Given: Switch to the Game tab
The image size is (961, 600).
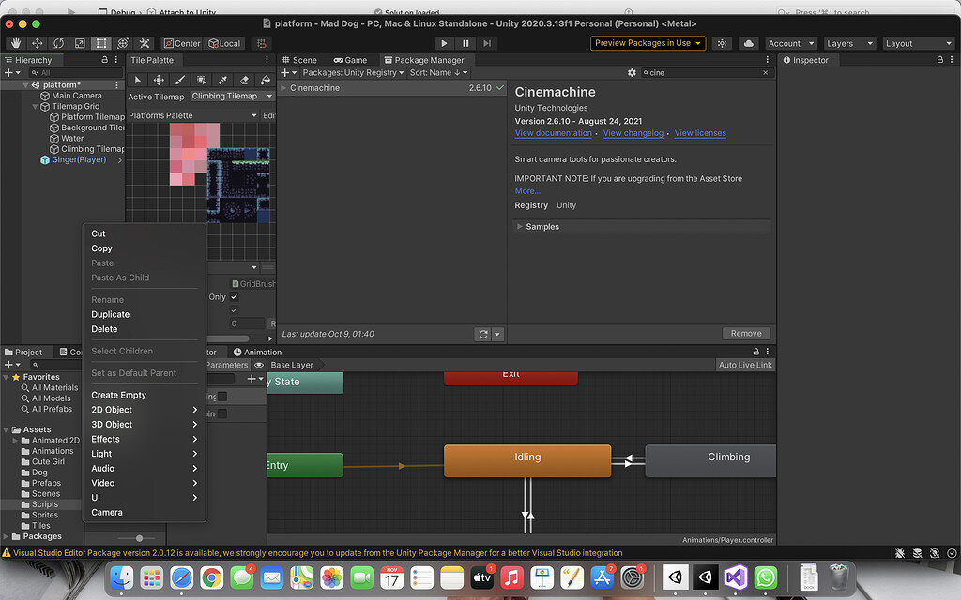Looking at the screenshot, I should coord(352,59).
